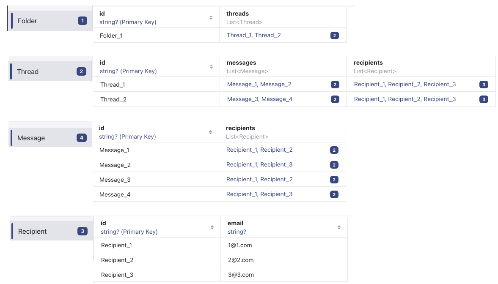Expand the recipients badge for Thread_1
The width and height of the screenshot is (498, 284).
pyautogui.click(x=484, y=84)
